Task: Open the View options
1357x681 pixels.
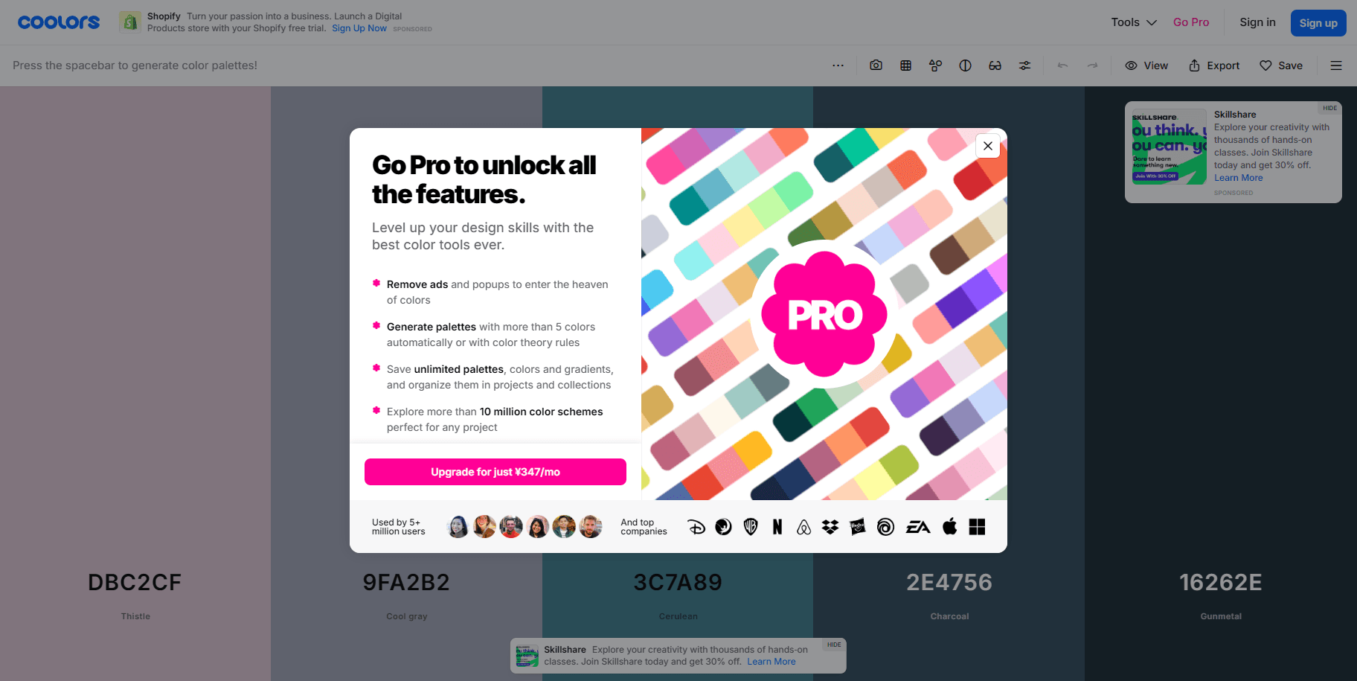Action: point(1146,65)
